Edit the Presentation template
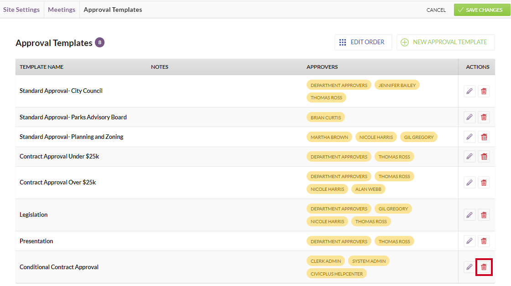Viewport: 511px width, 286px height. [x=469, y=241]
